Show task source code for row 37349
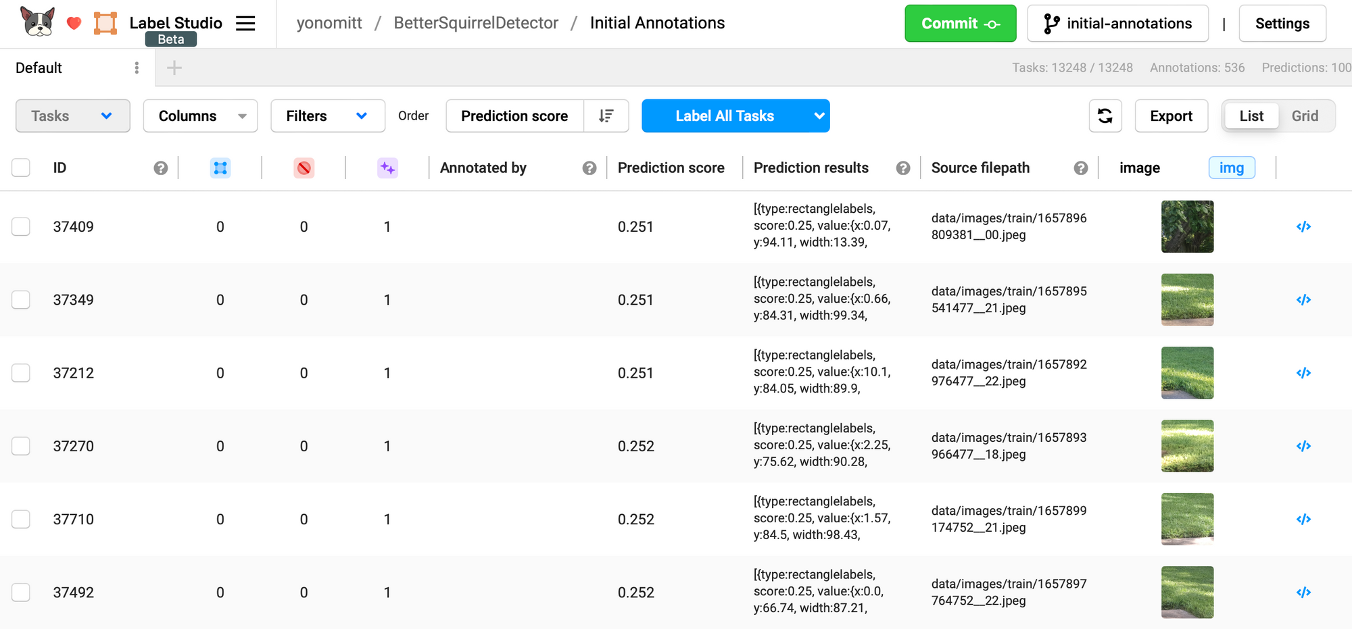Viewport: 1352px width, 629px height. click(x=1303, y=299)
